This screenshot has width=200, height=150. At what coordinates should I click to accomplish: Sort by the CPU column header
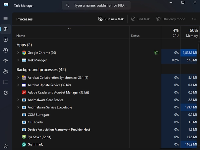pos(171,33)
